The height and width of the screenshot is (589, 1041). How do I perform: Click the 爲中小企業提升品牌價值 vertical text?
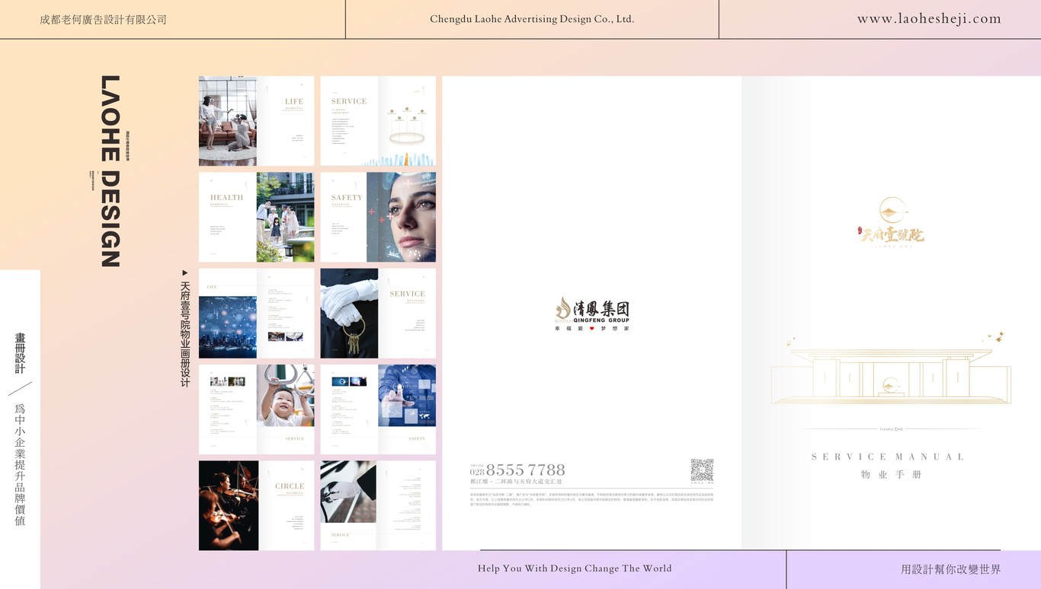tap(21, 464)
